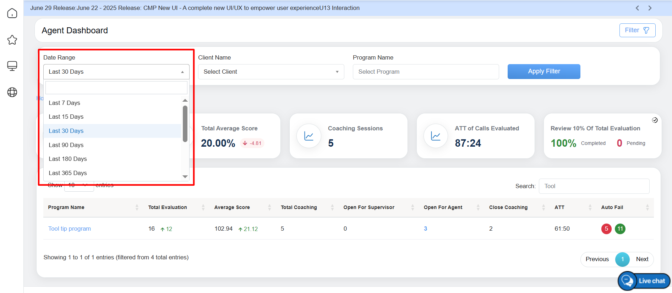Select Last 7 Days option
The image size is (672, 293).
pyautogui.click(x=64, y=103)
